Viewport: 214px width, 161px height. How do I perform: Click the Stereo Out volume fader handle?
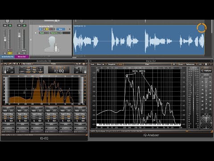point(19,35)
